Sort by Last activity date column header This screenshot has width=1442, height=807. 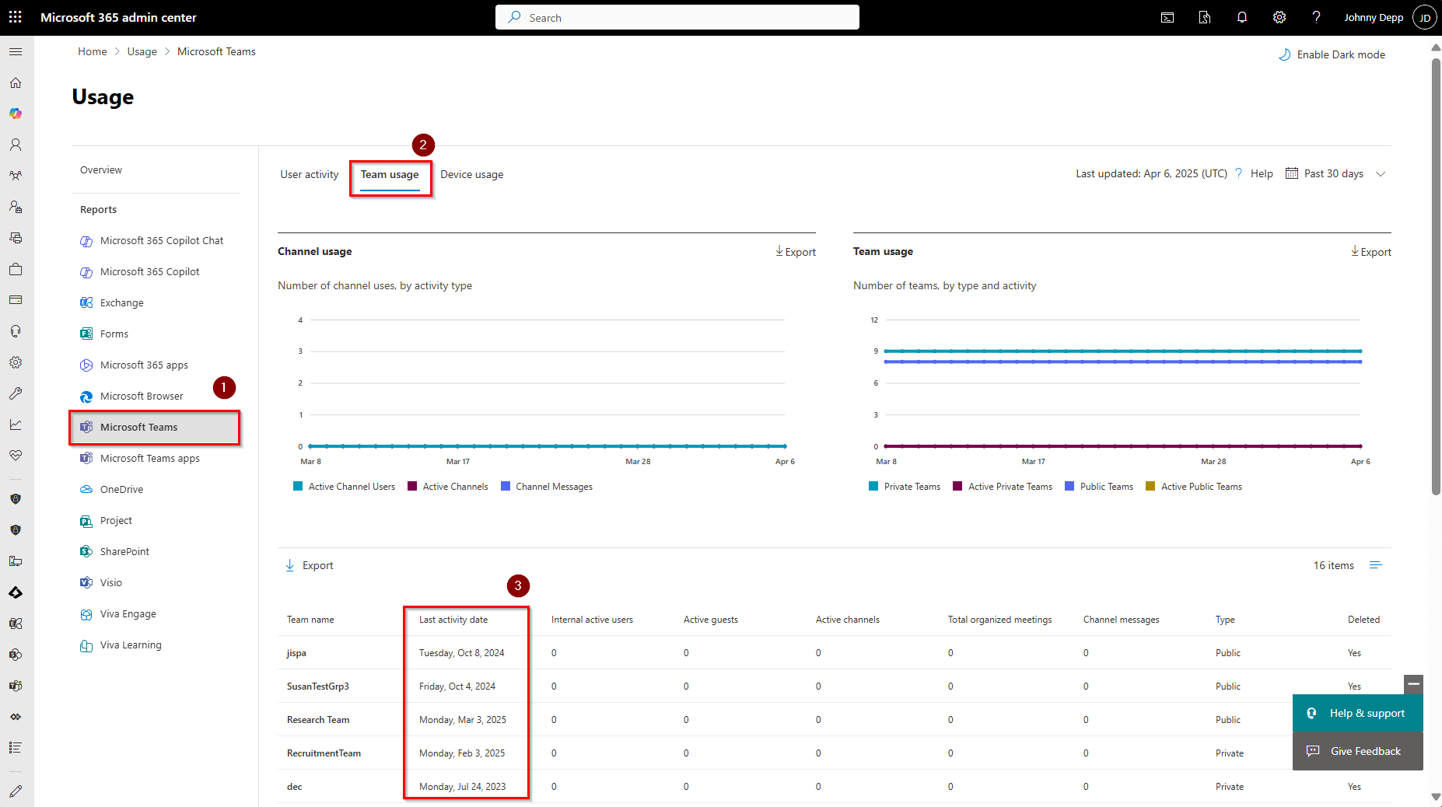click(x=453, y=620)
